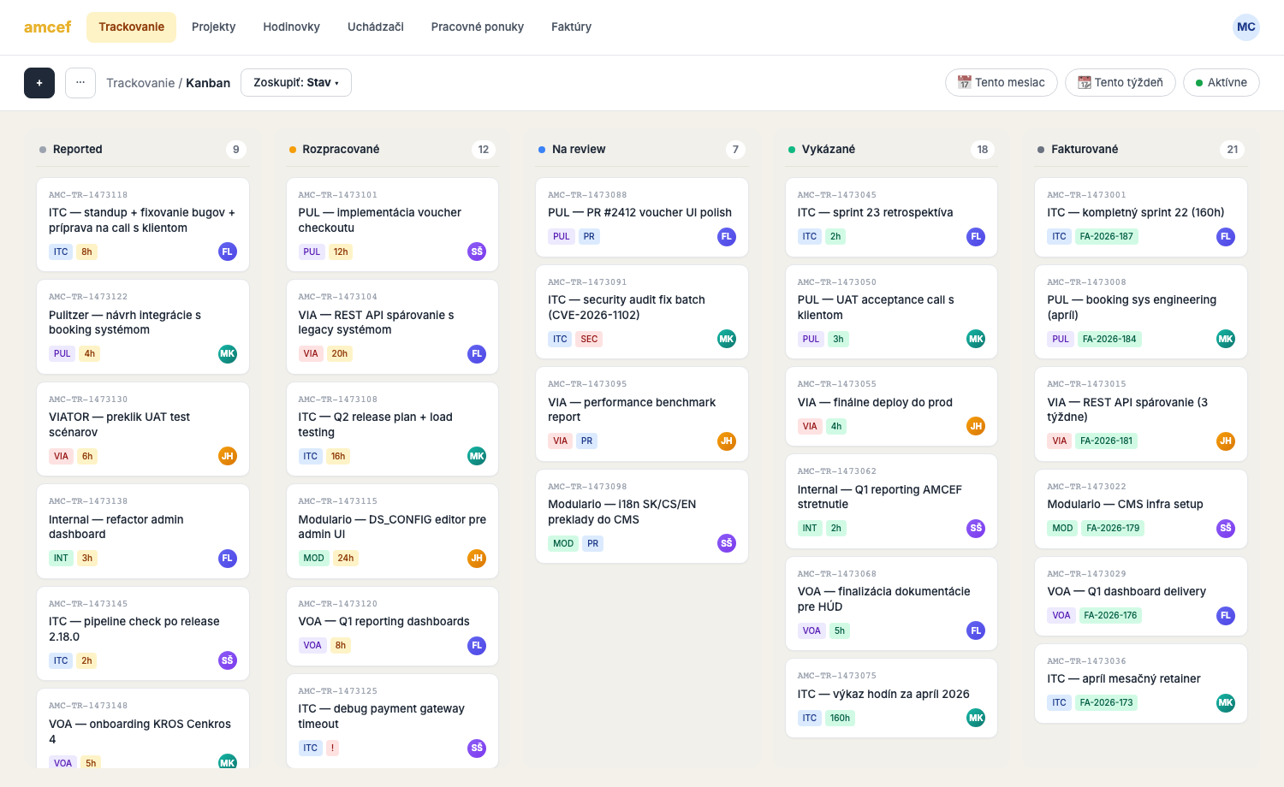Open the Hodinovky tab

pyautogui.click(x=291, y=27)
